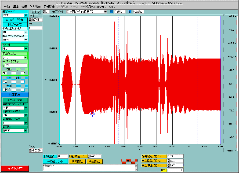Image resolution: width=239 pixels, height=173 pixels.
Task: Open the third menu bar item
Action: pyautogui.click(x=24, y=7)
